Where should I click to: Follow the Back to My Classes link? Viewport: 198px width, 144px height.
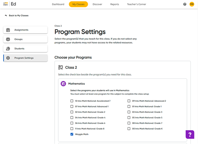(x=19, y=15)
